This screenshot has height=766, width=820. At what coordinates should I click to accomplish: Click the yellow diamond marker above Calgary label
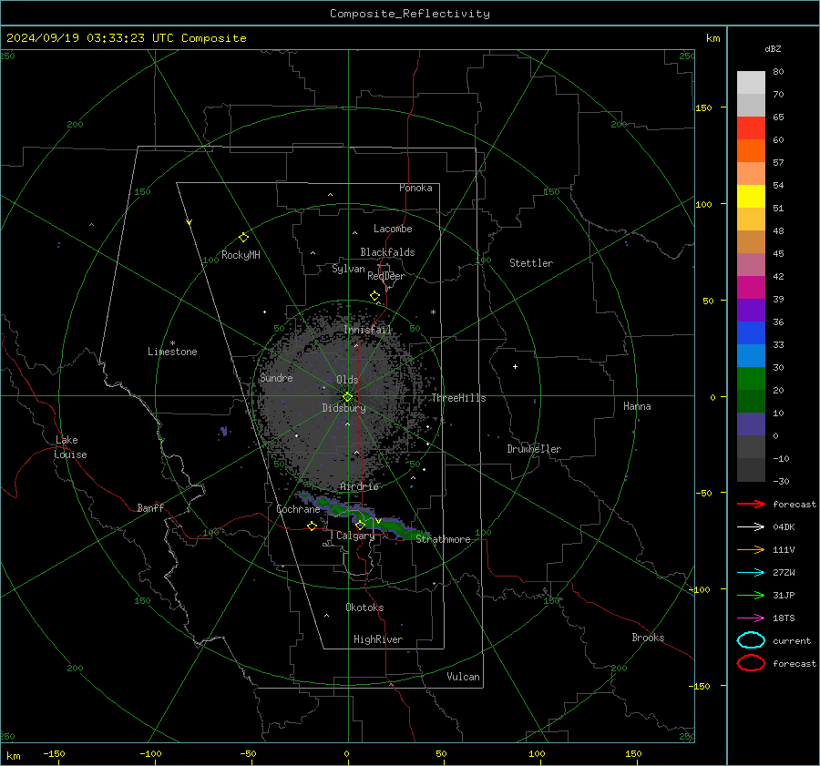360,525
